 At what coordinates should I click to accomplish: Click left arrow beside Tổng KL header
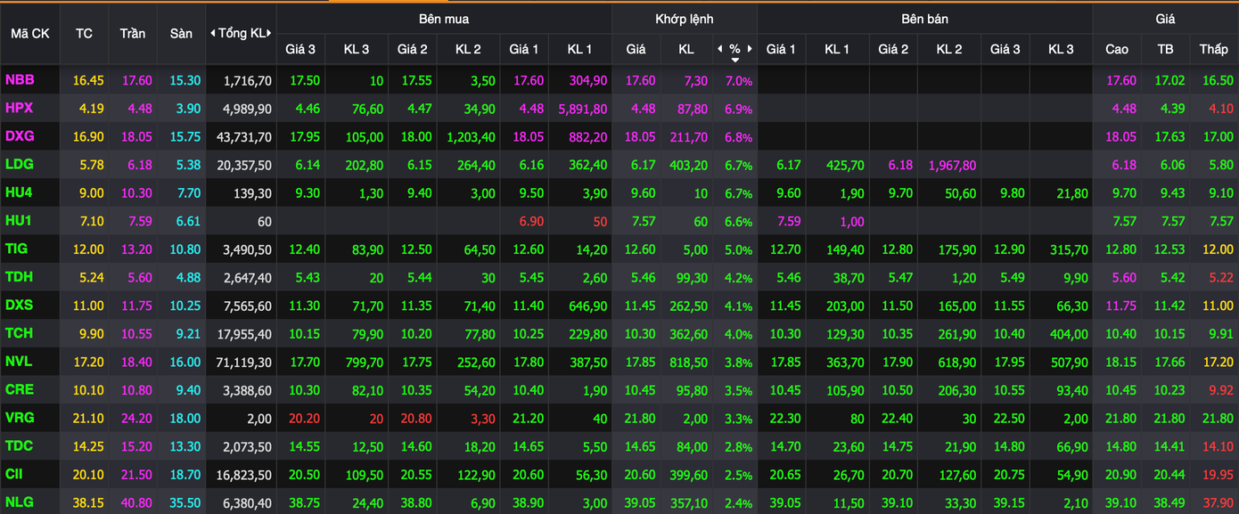pyautogui.click(x=213, y=33)
